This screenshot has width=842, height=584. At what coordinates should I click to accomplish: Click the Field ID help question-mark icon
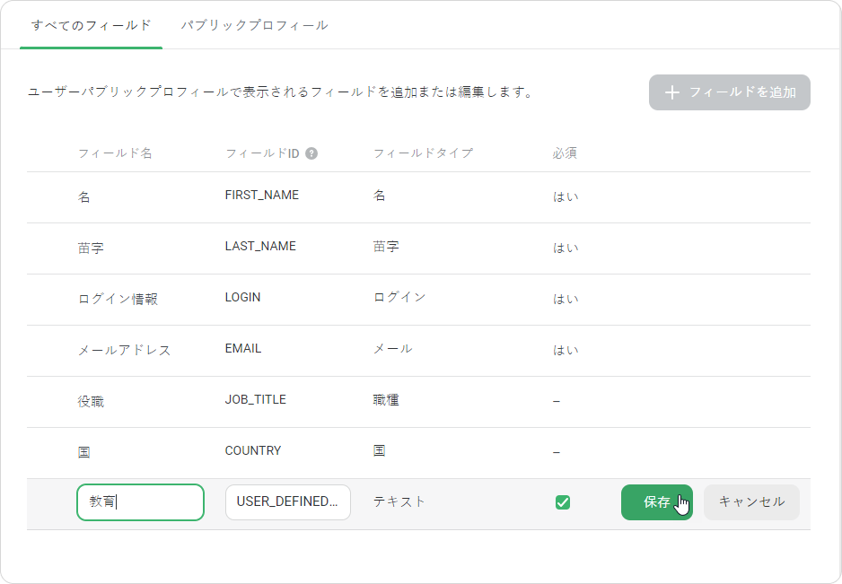[x=311, y=153]
